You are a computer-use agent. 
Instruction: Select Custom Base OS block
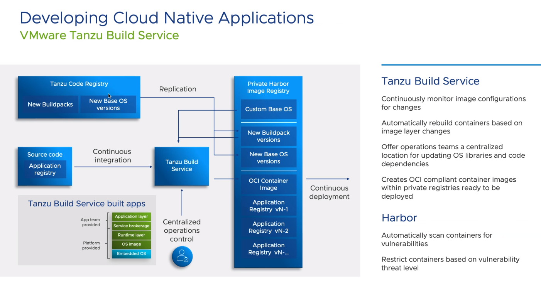tap(268, 109)
